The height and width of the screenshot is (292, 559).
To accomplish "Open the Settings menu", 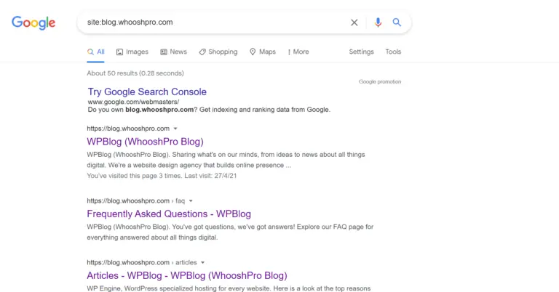I will click(361, 52).
